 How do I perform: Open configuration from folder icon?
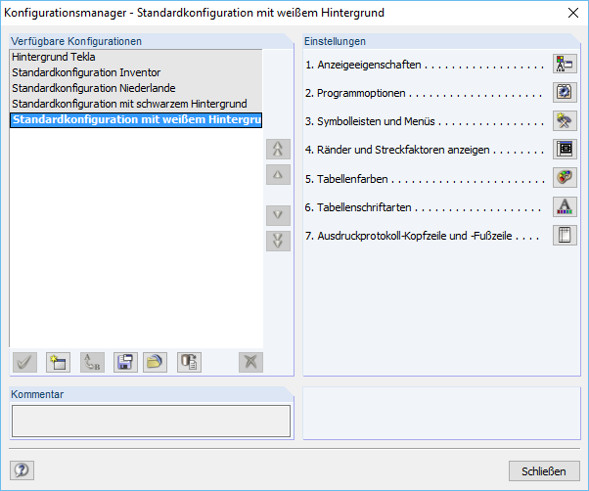155,362
